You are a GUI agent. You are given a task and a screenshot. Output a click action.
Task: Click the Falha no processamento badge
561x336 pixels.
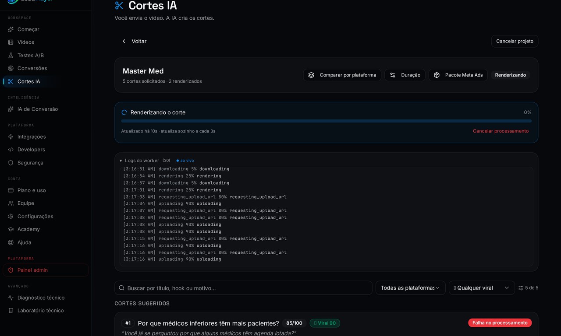tap(500, 323)
